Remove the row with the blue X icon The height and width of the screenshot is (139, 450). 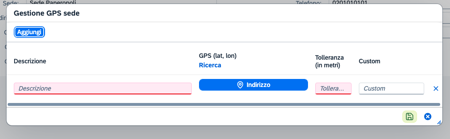pyautogui.click(x=436, y=88)
